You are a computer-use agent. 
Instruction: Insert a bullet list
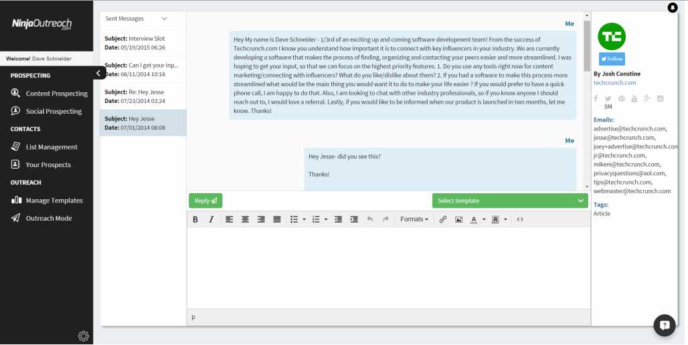pos(294,219)
